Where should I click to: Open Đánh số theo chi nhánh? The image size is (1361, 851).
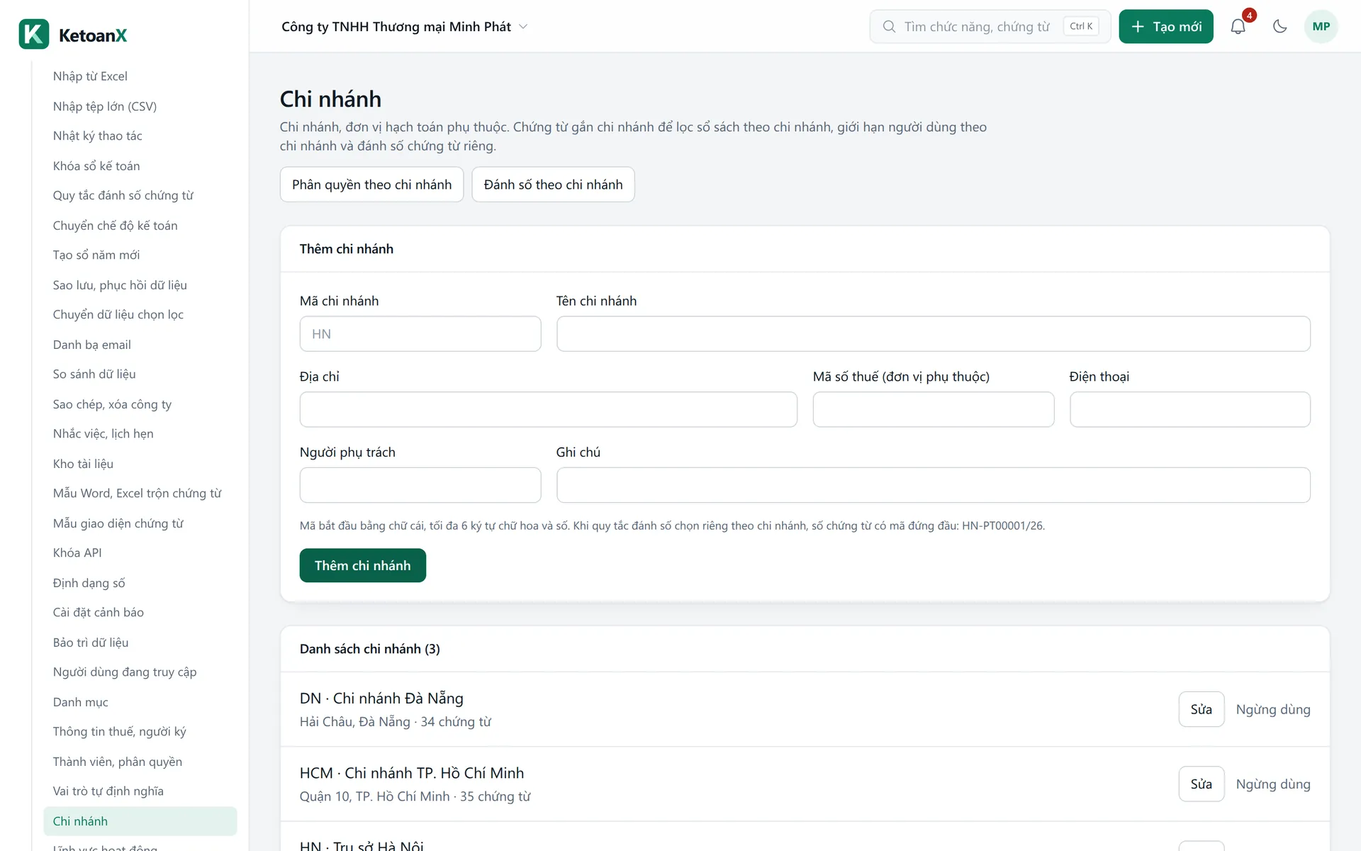click(x=553, y=184)
